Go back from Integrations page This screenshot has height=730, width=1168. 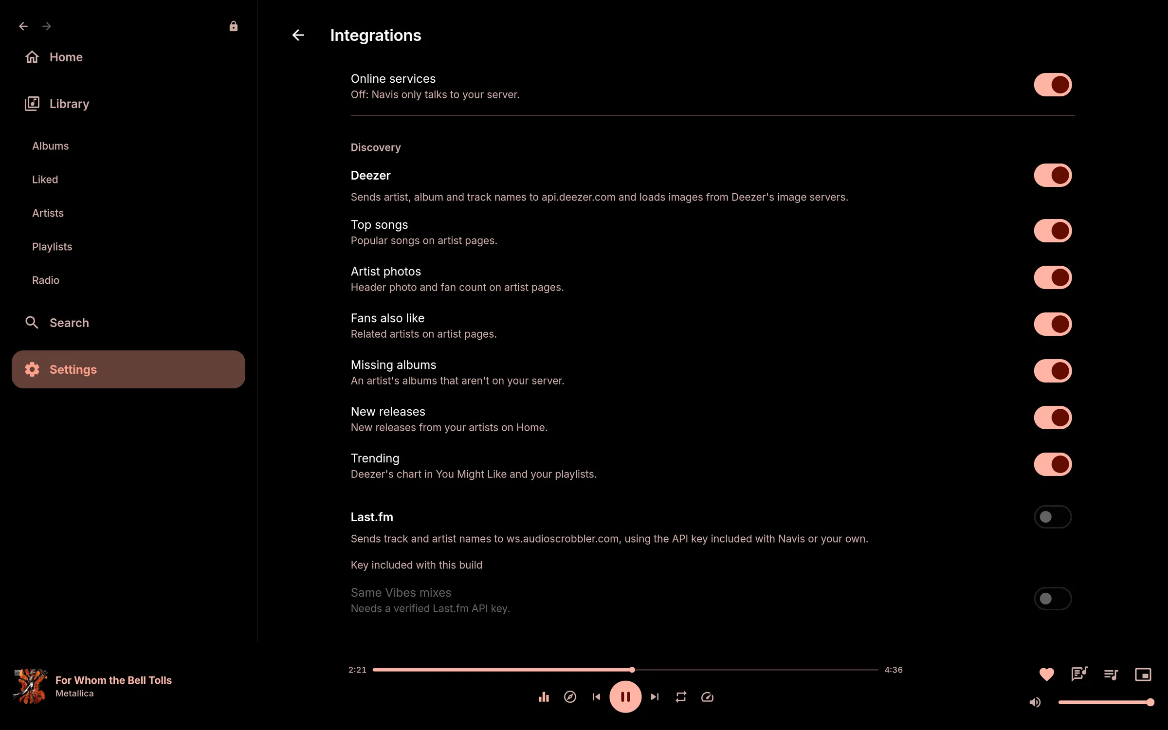point(298,35)
